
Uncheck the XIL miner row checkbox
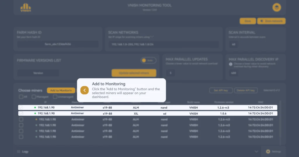coord(21,113)
